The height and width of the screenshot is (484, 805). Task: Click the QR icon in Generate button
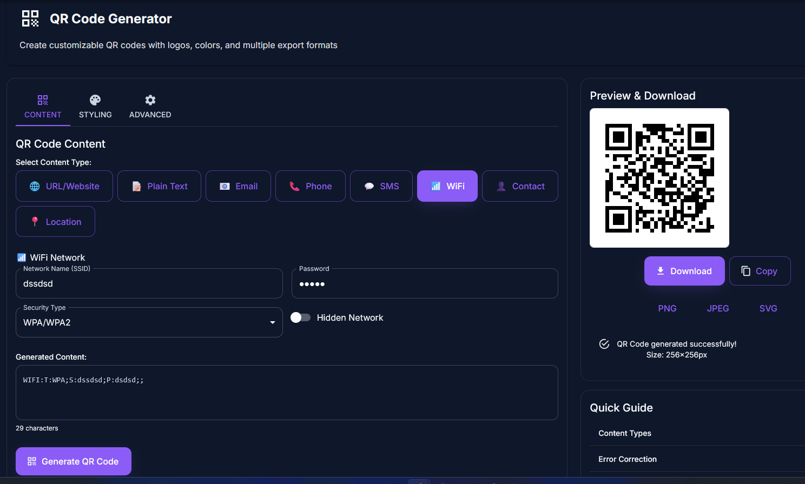[32, 461]
